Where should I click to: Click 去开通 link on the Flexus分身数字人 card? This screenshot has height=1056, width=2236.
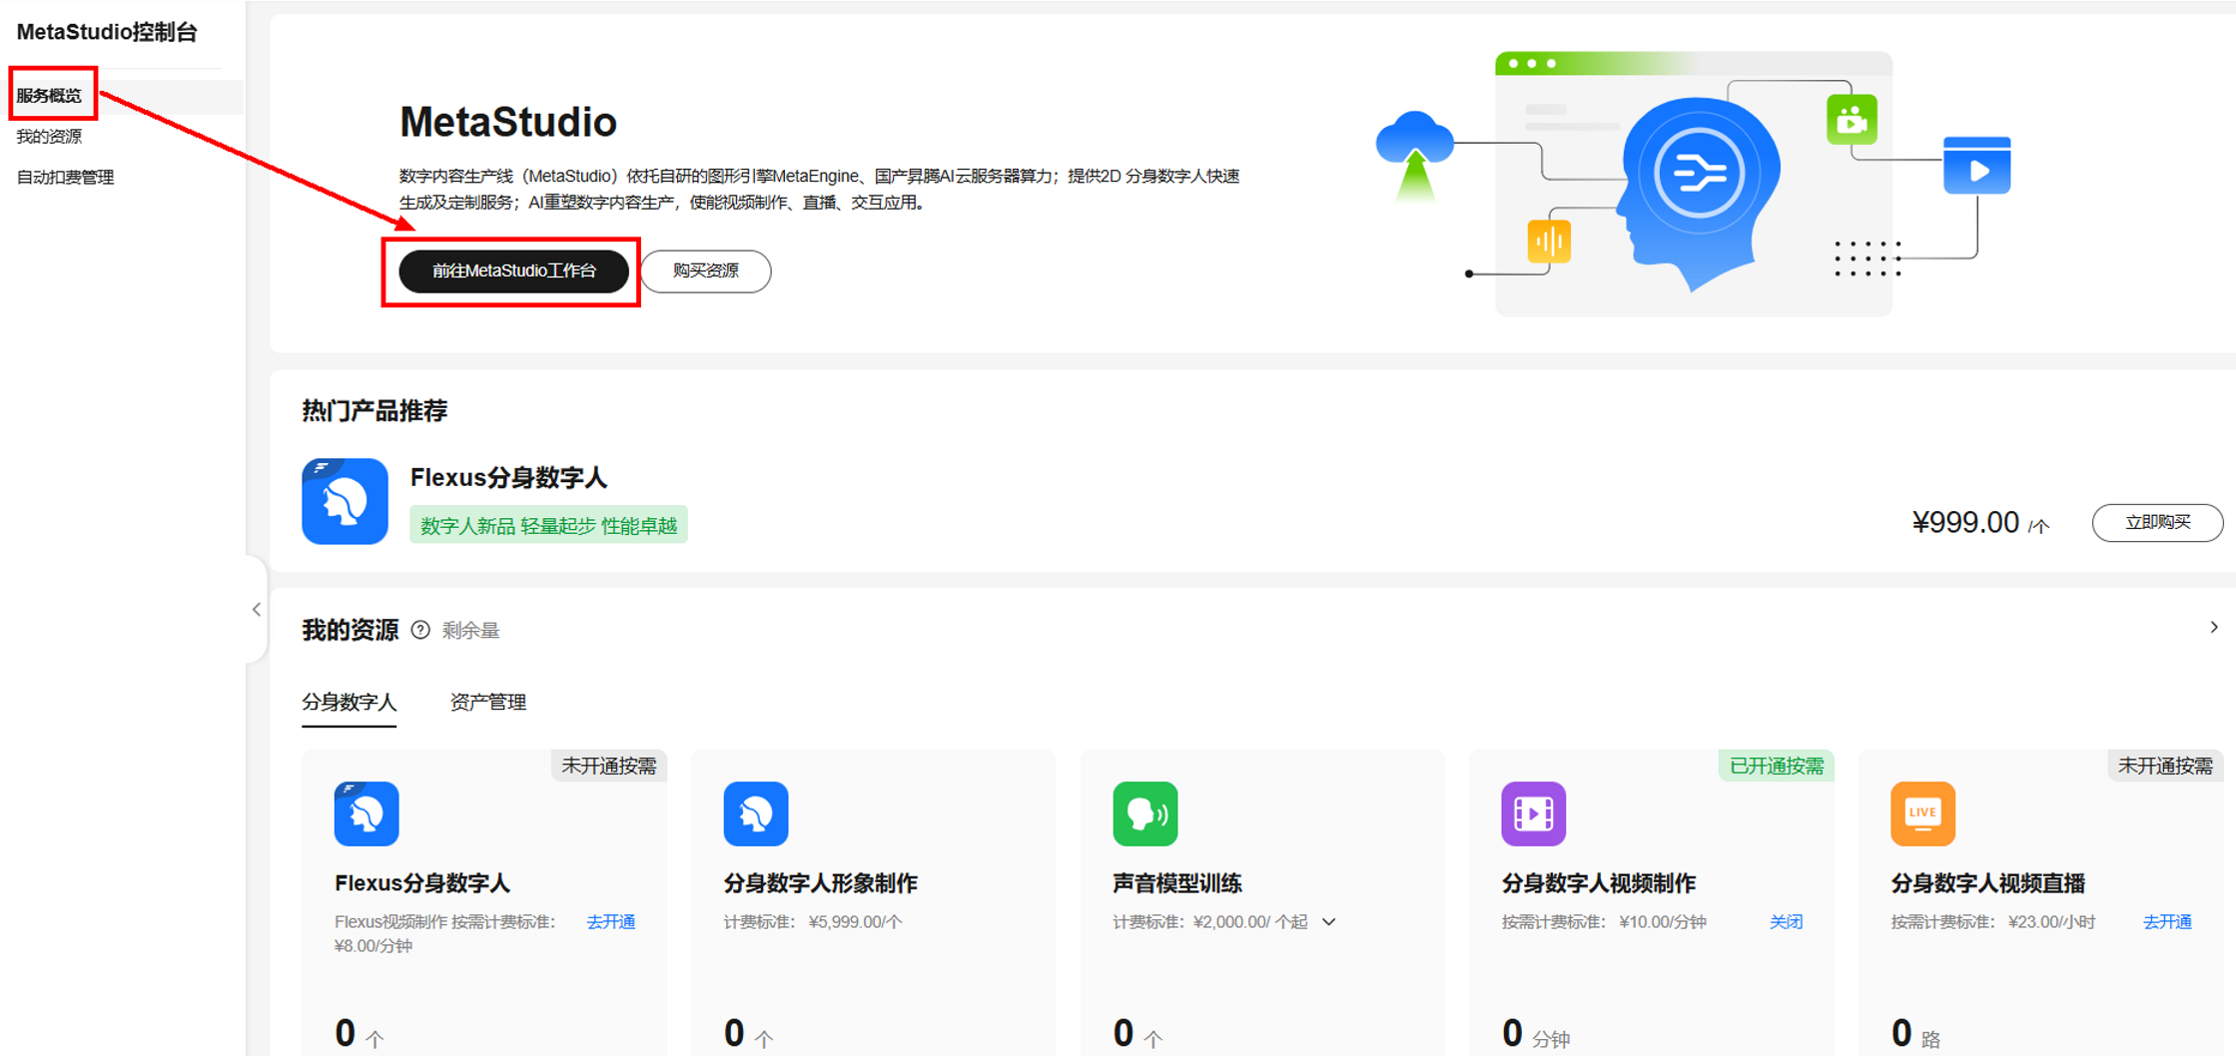click(x=611, y=922)
